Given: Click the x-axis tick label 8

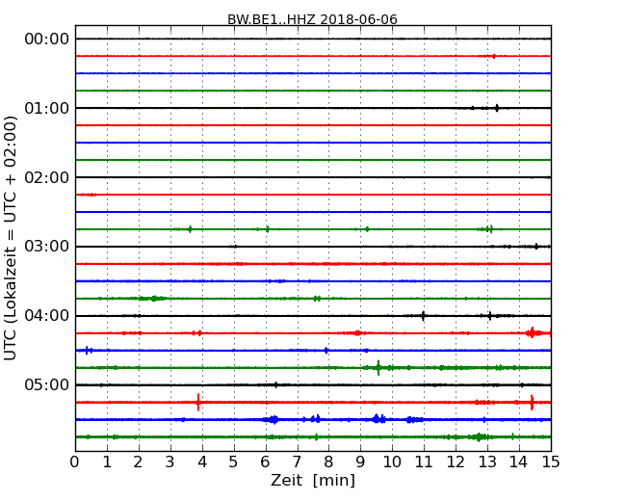Looking at the screenshot, I should tap(328, 462).
